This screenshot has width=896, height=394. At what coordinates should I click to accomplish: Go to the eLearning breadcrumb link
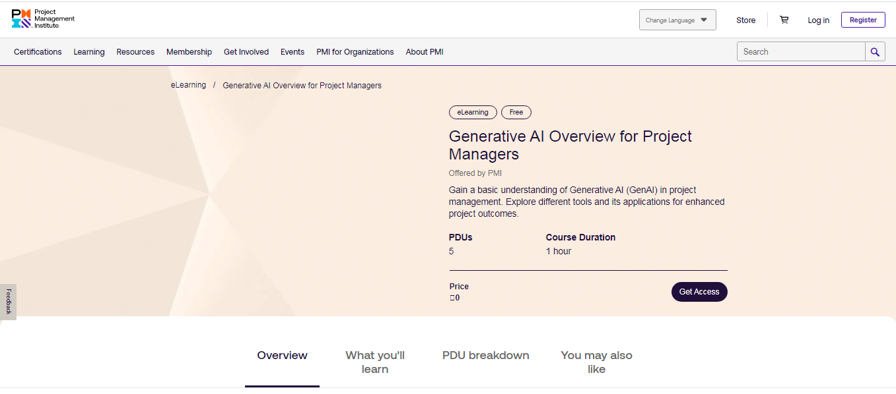tap(188, 85)
